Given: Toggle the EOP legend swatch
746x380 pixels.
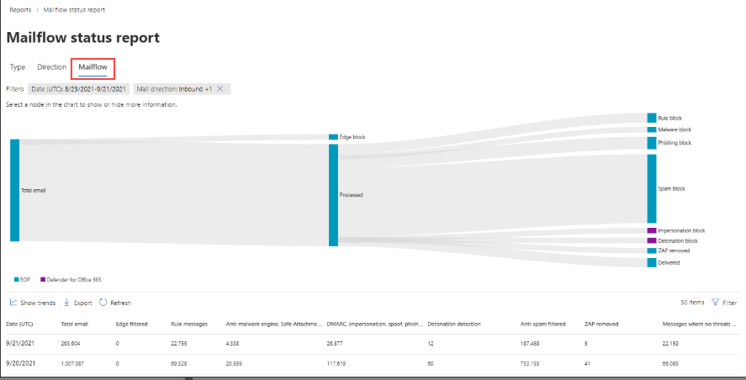Looking at the screenshot, I should click(17, 279).
